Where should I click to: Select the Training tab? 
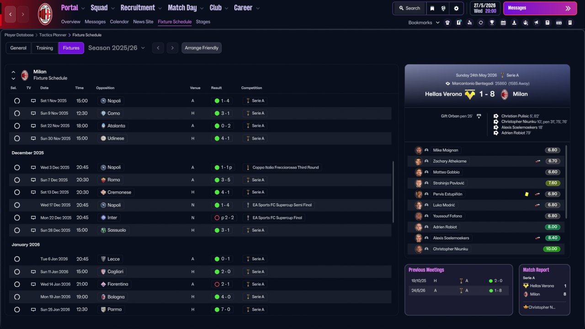click(45, 48)
